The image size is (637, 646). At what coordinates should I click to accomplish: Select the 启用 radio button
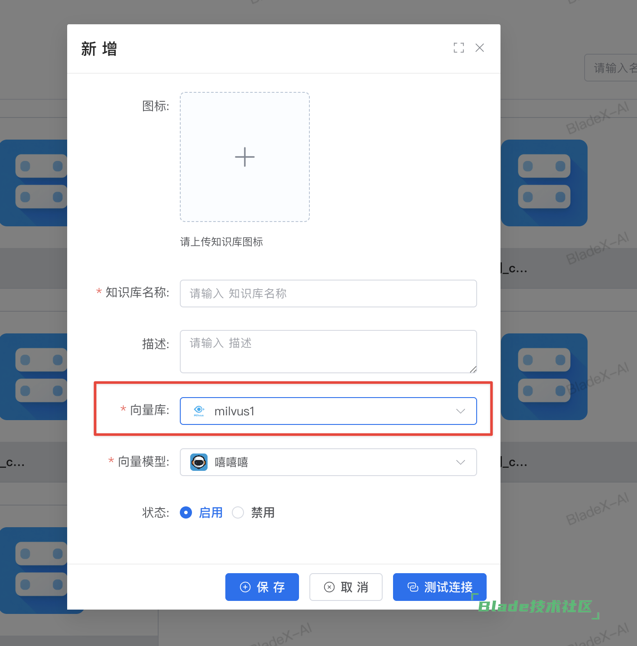186,512
